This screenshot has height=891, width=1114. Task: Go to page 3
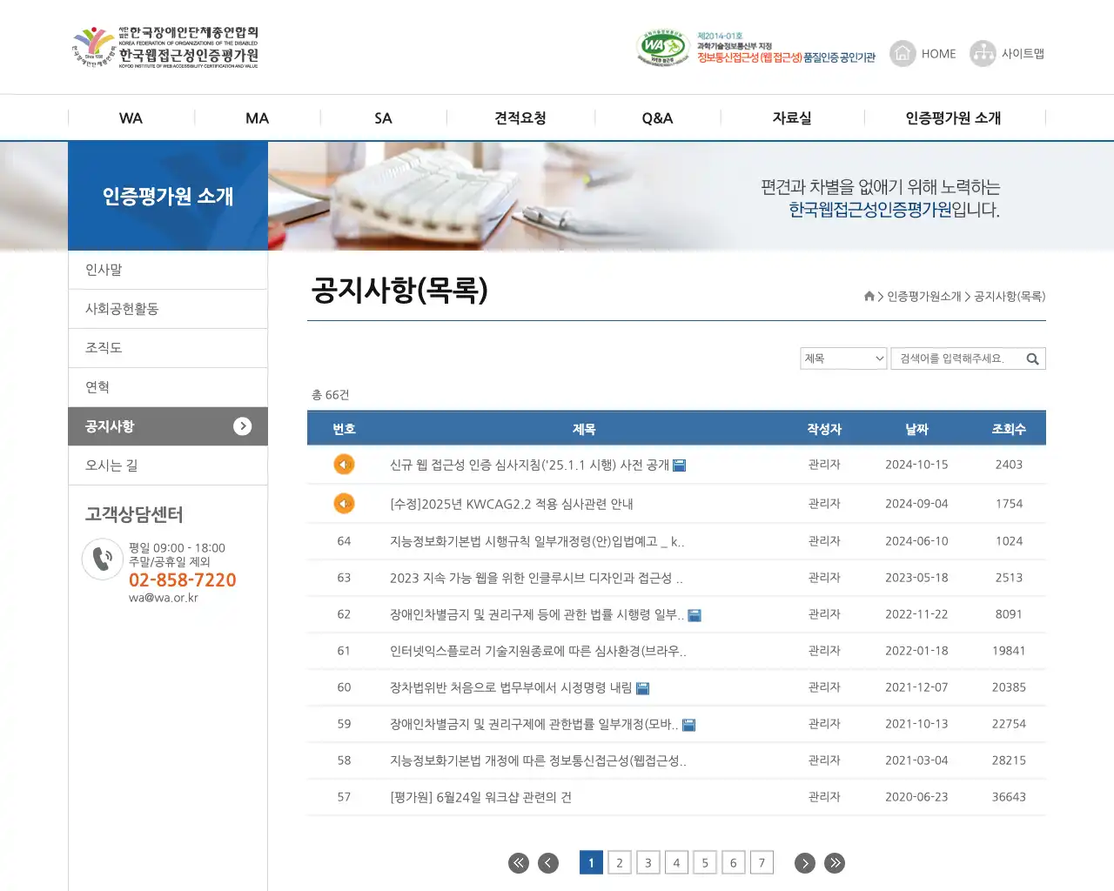648,863
